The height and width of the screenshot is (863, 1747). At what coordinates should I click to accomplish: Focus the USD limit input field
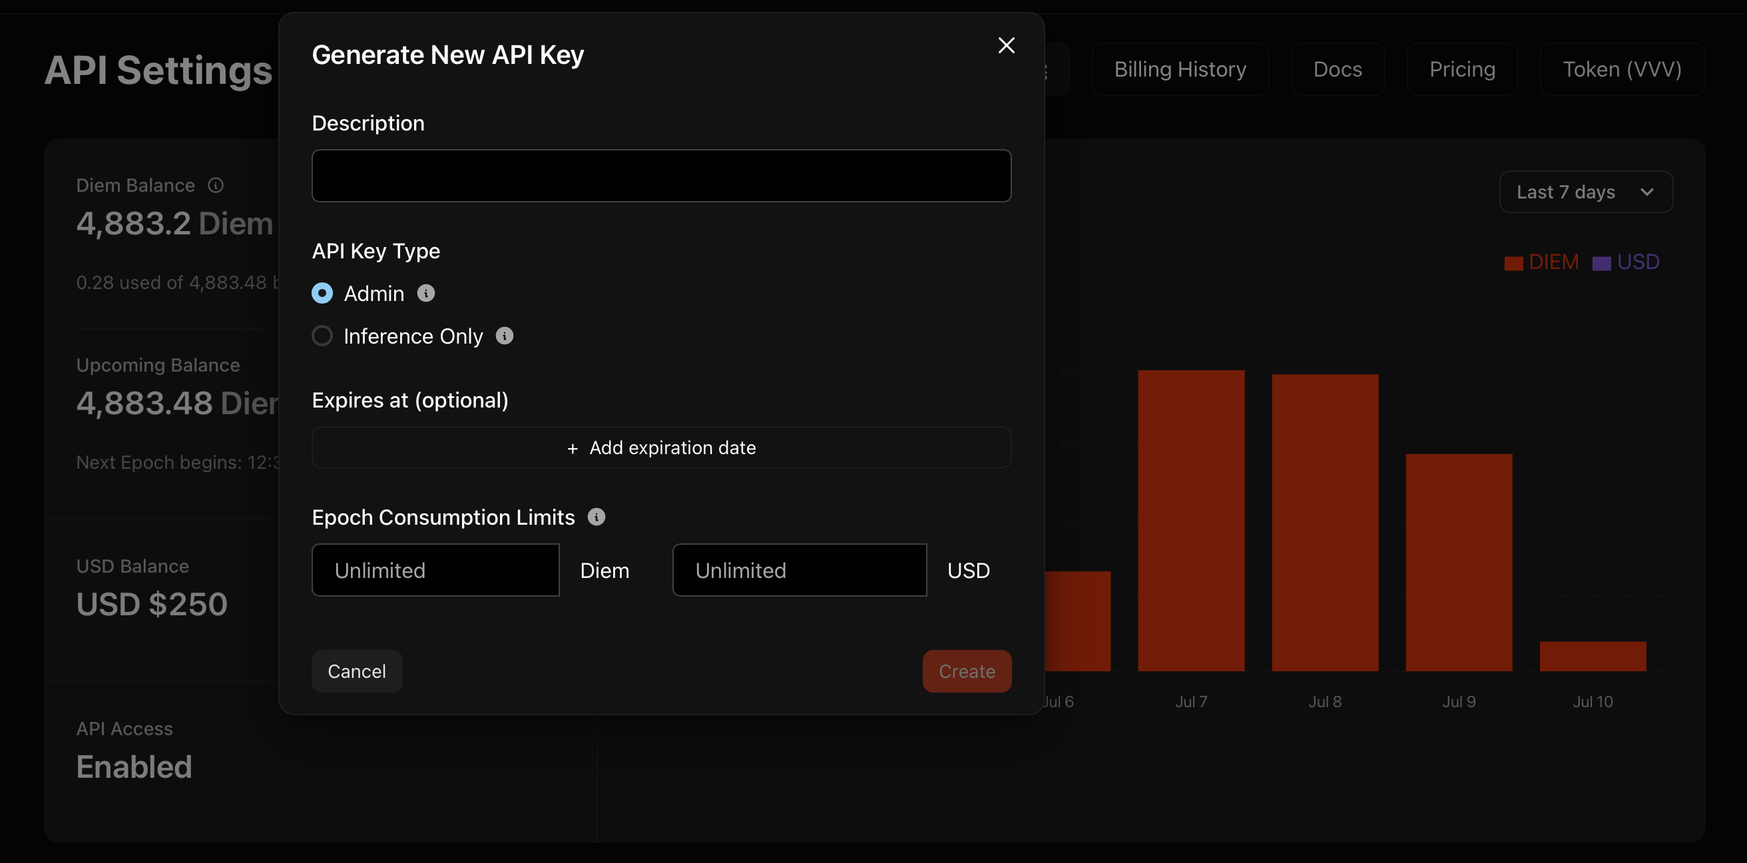pos(800,570)
